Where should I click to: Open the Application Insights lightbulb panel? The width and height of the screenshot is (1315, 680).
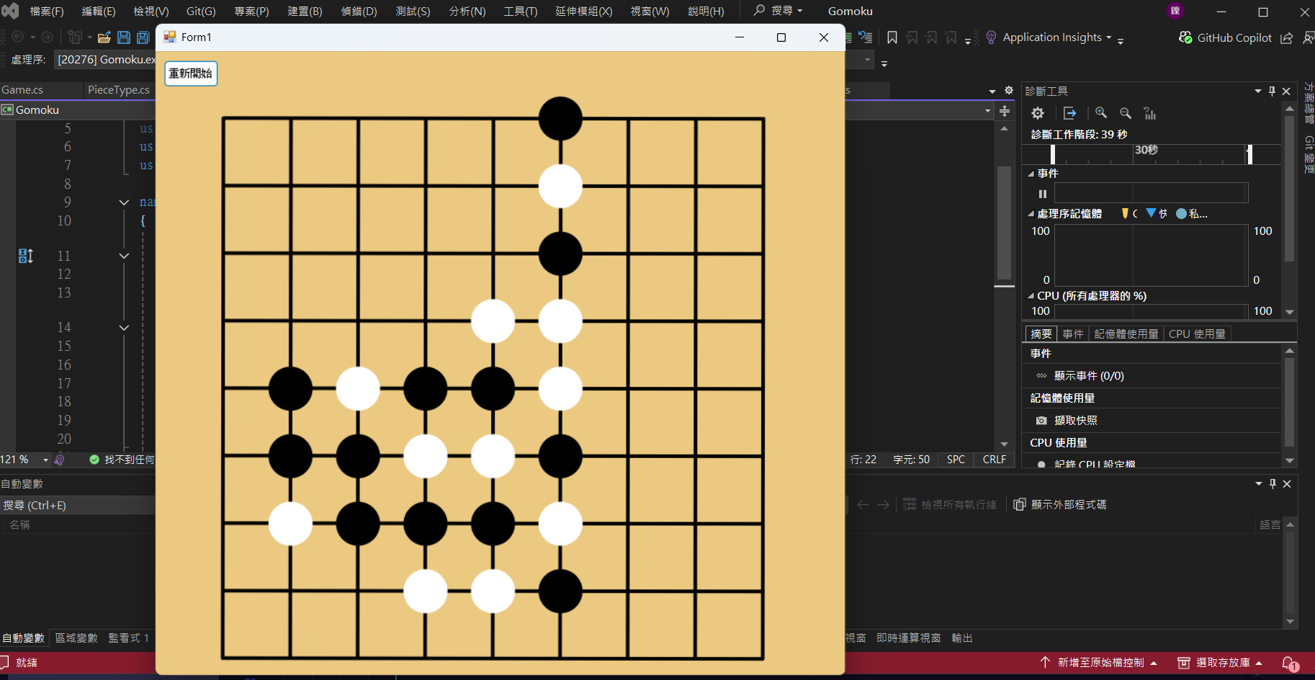coord(990,37)
